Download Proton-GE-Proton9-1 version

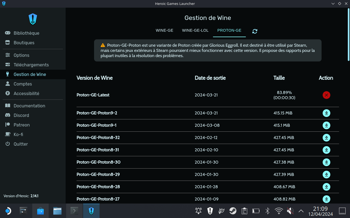click(326, 125)
